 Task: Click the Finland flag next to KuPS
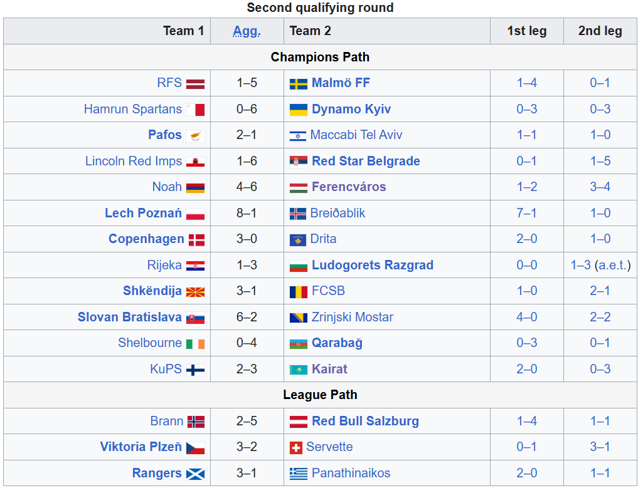(x=196, y=370)
